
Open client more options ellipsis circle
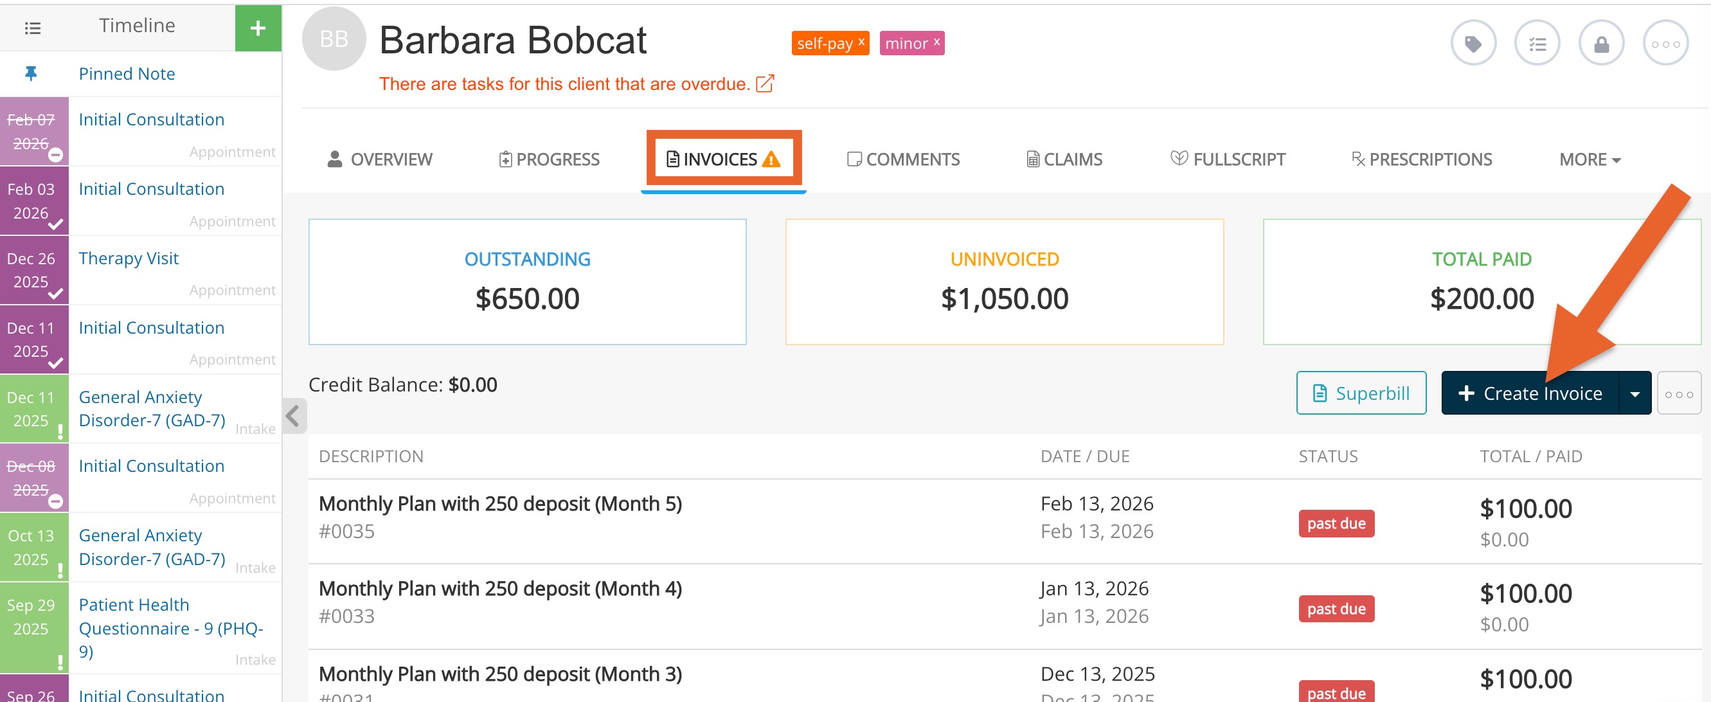click(1665, 44)
